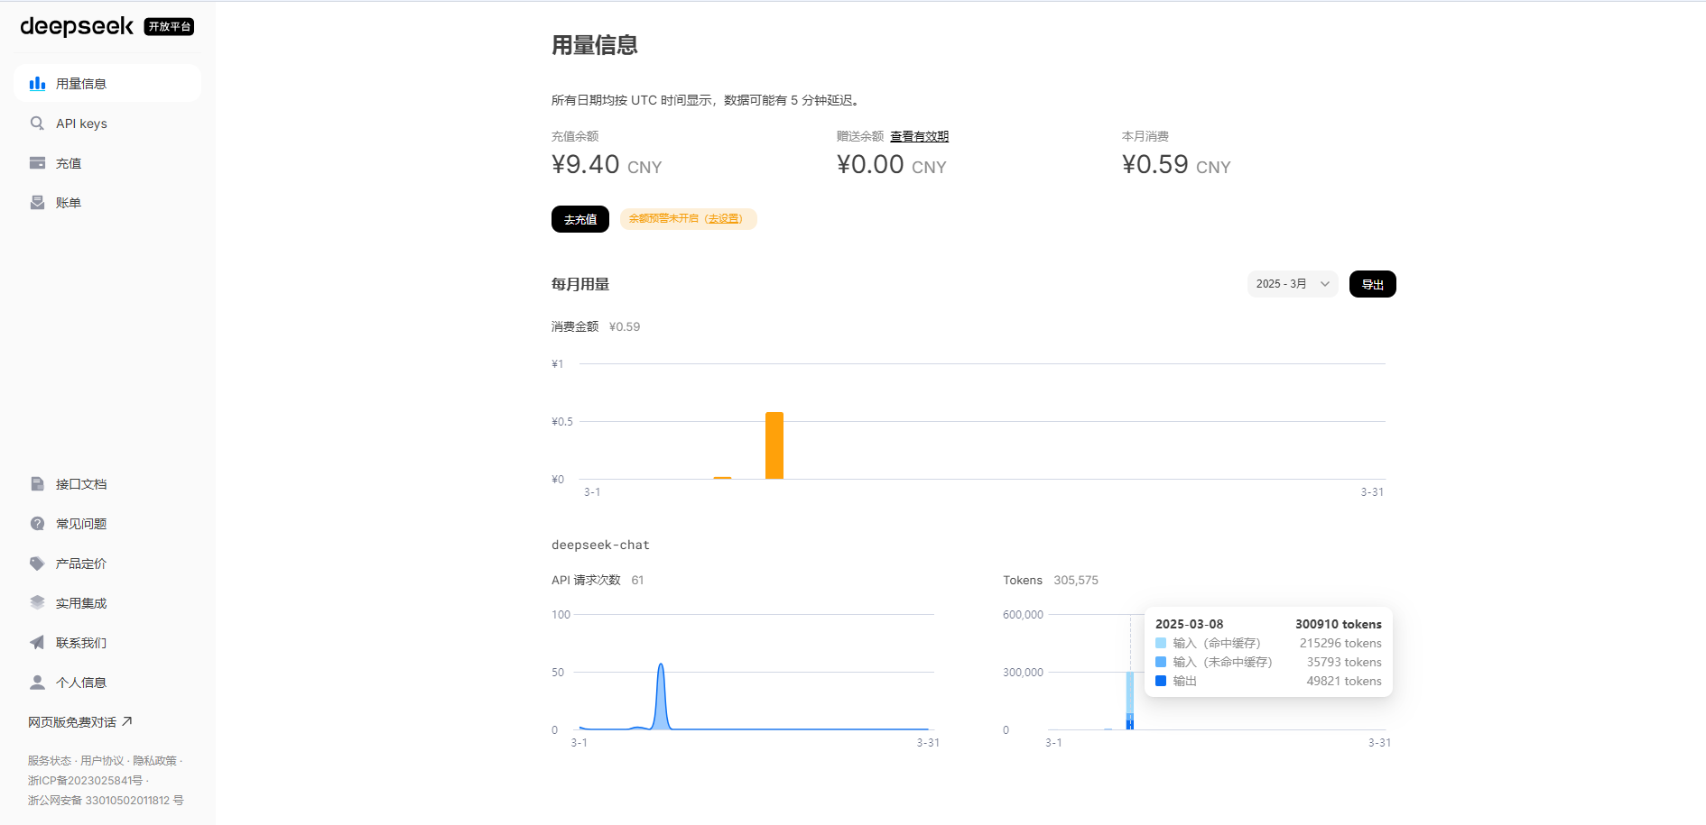Image resolution: width=1706 pixels, height=825 pixels.
Task: Click the small orange bar in the spending chart
Action: 722,478
